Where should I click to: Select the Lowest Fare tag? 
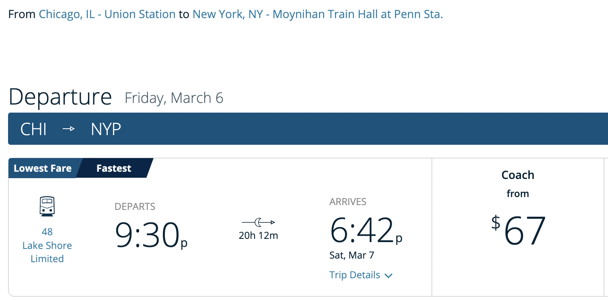tap(43, 168)
